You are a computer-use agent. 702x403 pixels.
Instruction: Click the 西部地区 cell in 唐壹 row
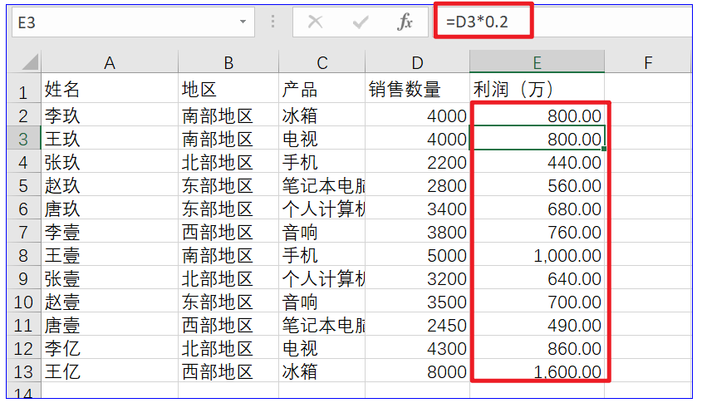click(x=228, y=325)
